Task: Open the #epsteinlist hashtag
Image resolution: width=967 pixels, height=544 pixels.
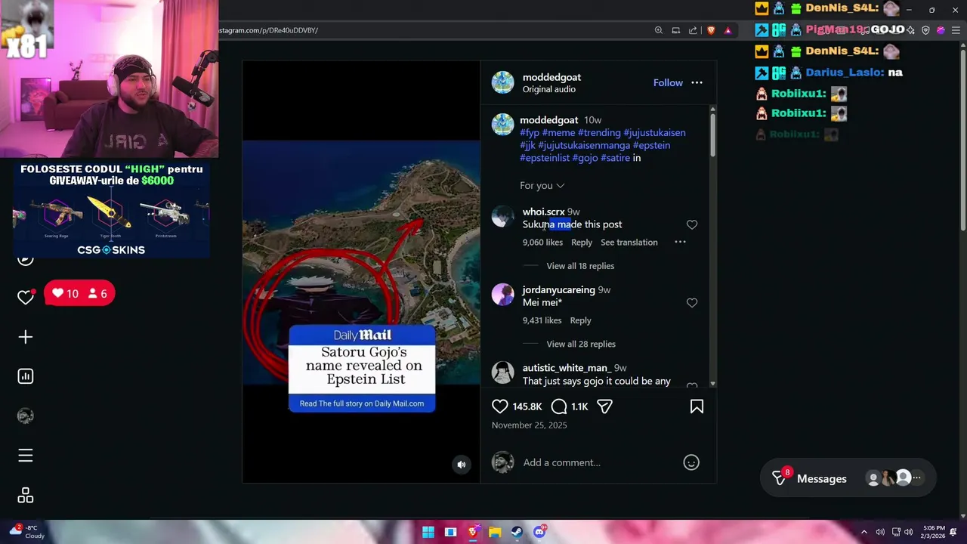Action: coord(545,158)
